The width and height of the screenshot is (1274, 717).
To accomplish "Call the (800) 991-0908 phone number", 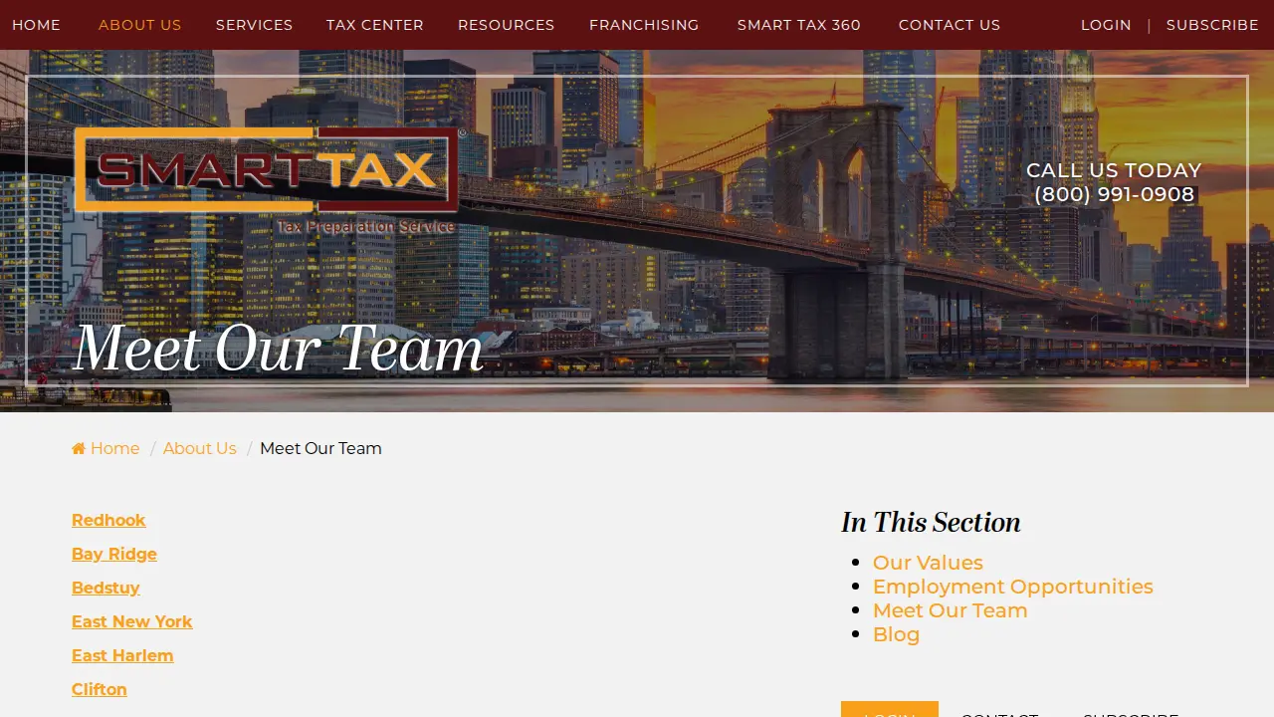I will tap(1114, 194).
